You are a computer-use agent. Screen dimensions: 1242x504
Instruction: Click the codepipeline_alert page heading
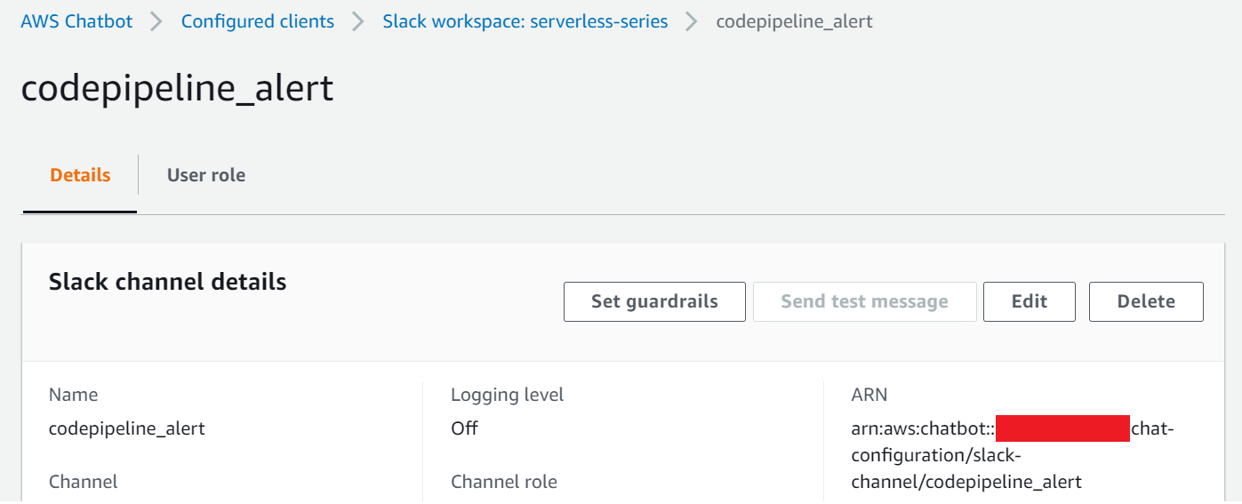177,88
